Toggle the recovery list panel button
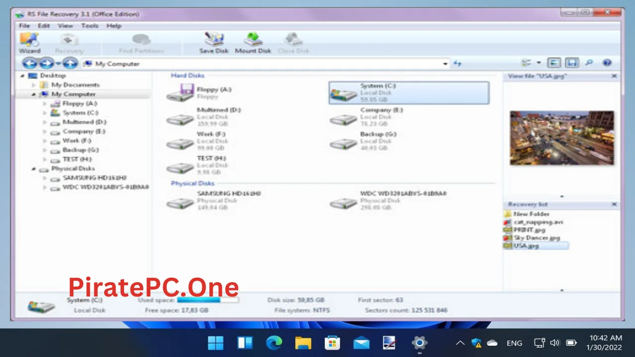 tap(572, 63)
